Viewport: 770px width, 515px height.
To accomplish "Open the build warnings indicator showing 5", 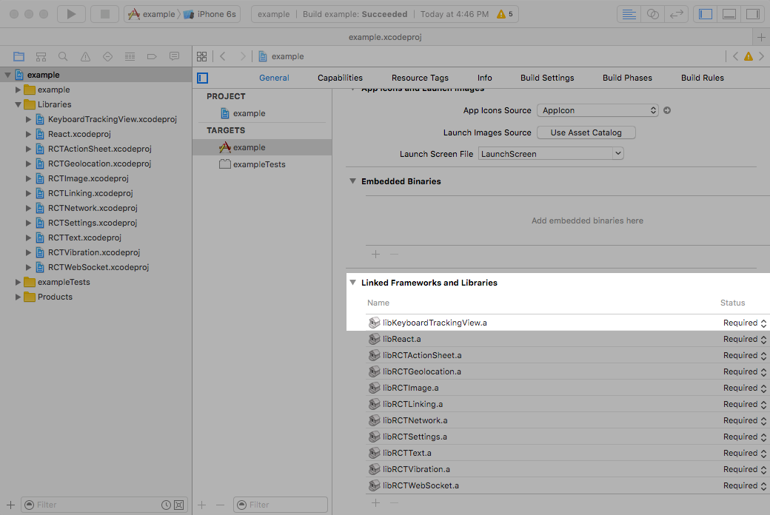I will 504,14.
